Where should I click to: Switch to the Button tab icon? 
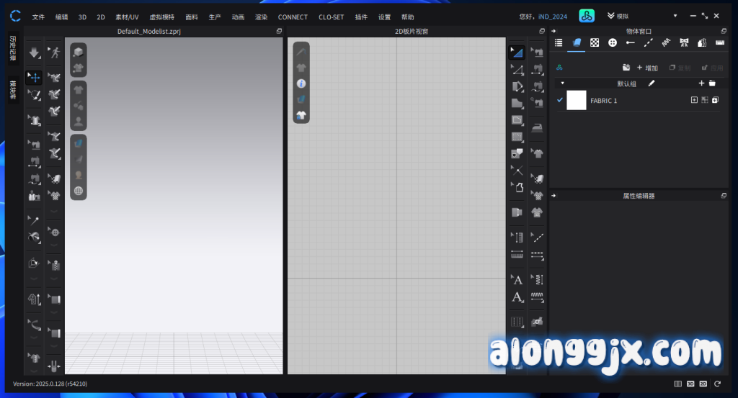tap(613, 43)
